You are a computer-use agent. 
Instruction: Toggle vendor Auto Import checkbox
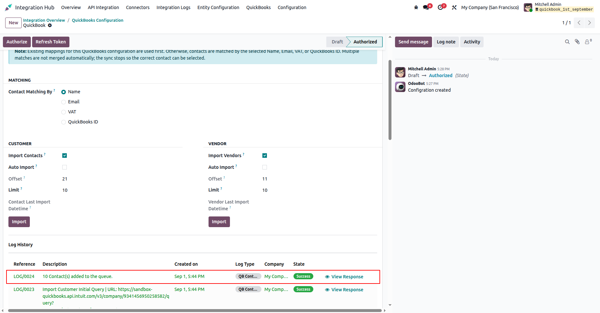coord(265,167)
